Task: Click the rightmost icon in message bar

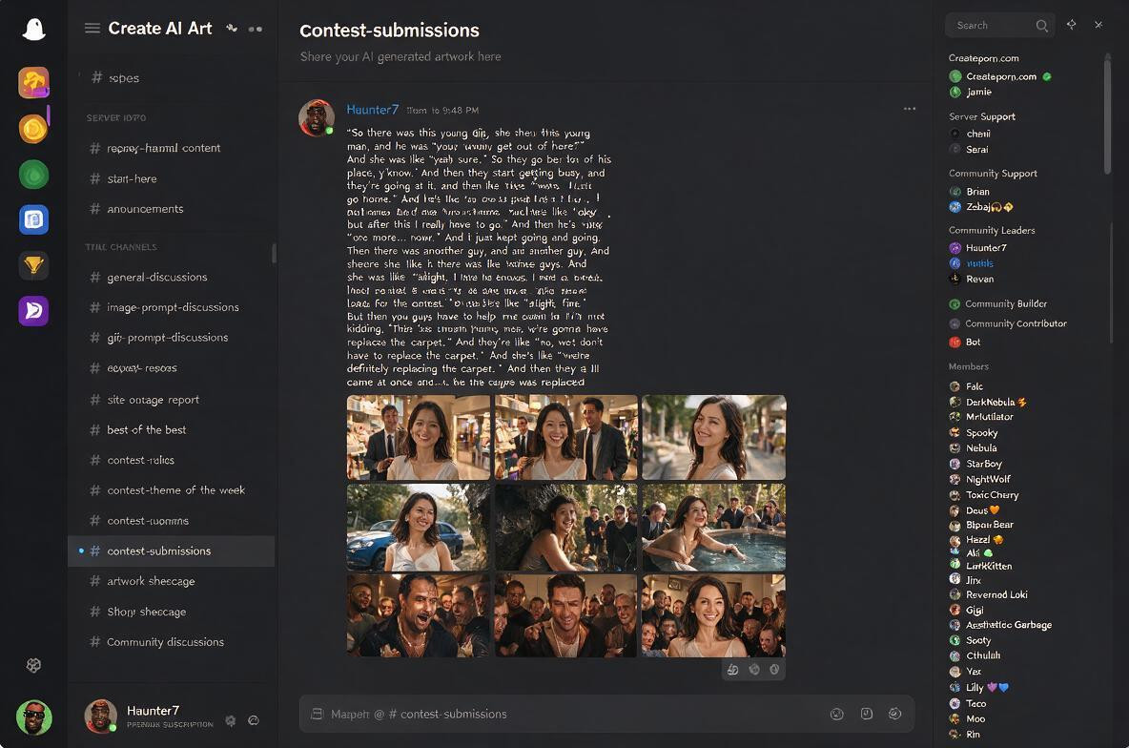Action: 895,714
